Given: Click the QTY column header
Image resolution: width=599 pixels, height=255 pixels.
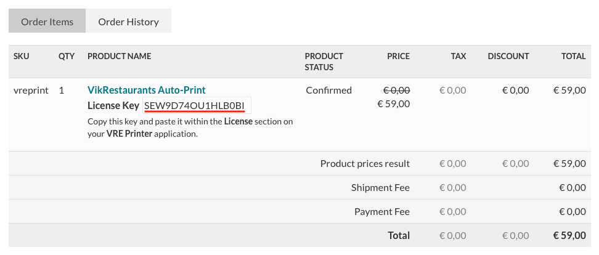Looking at the screenshot, I should click(x=67, y=56).
